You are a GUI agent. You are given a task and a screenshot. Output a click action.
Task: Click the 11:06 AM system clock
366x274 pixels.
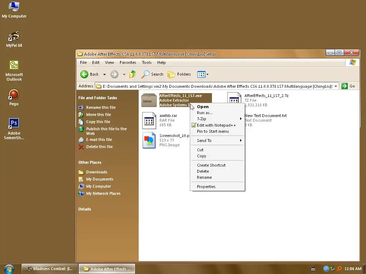353,269
